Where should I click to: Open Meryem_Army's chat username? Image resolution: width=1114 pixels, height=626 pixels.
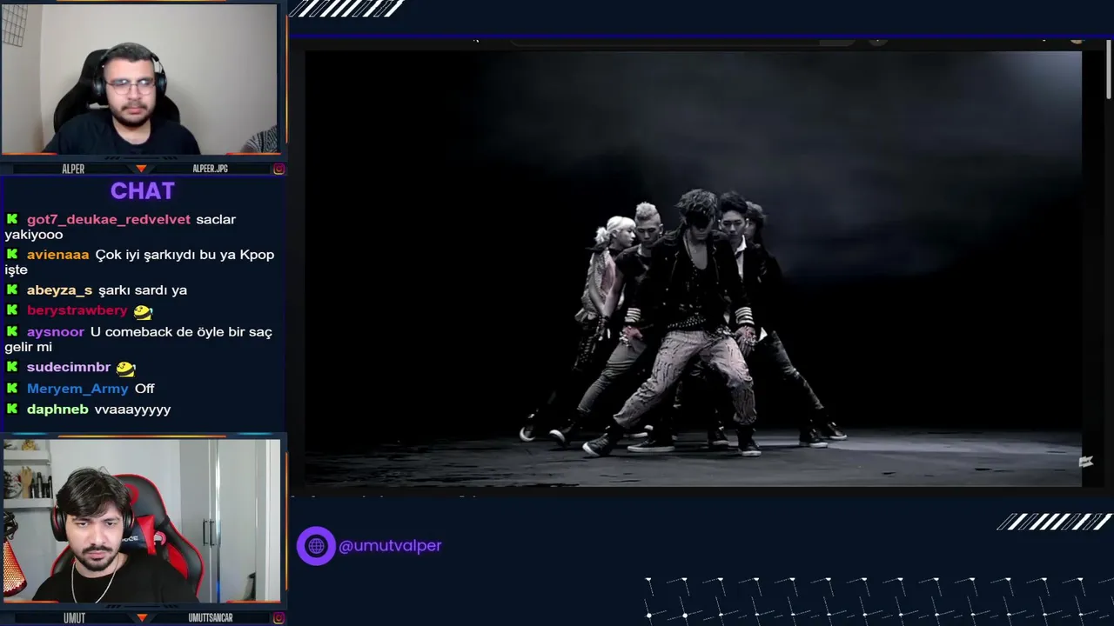[77, 389]
